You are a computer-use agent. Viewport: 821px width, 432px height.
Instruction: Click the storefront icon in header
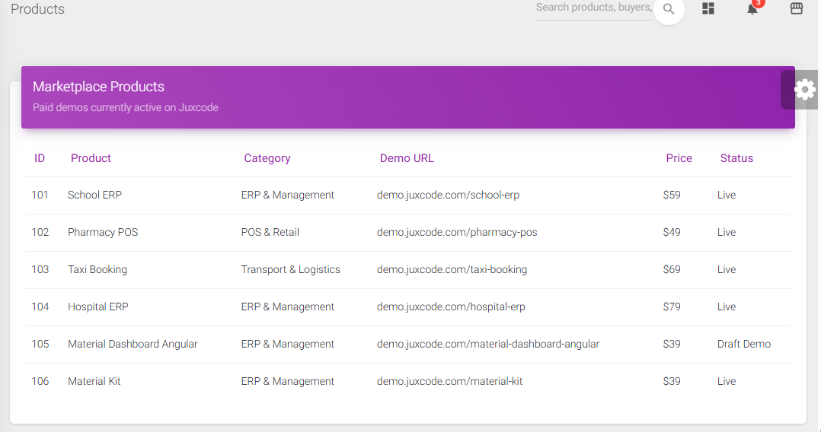[797, 9]
